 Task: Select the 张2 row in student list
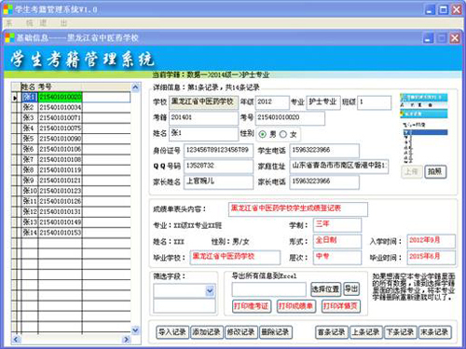(x=75, y=108)
